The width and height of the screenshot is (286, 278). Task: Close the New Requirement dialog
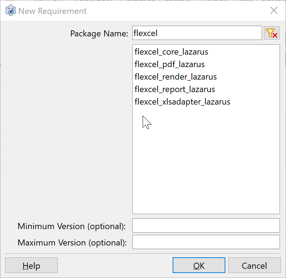(x=274, y=11)
